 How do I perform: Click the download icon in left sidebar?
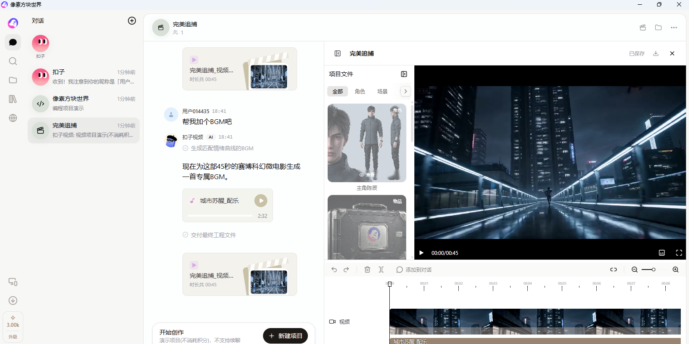(13, 301)
